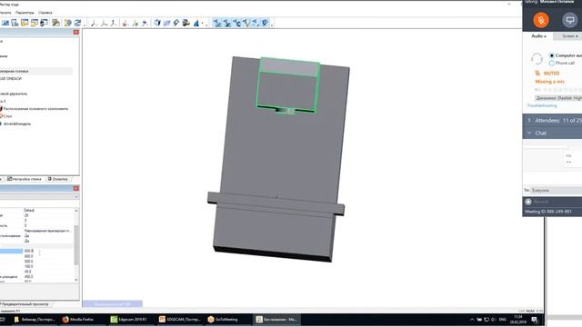The height and width of the screenshot is (327, 582).
Task: Click the '500.0' property value
Action: pos(28,262)
